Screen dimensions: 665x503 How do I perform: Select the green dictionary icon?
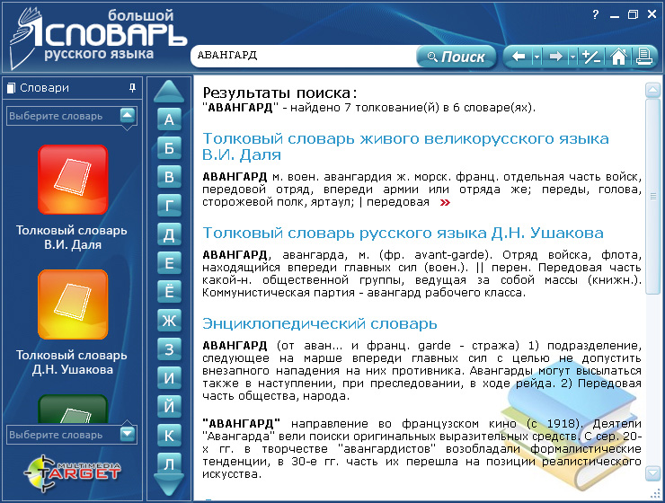coord(73,409)
